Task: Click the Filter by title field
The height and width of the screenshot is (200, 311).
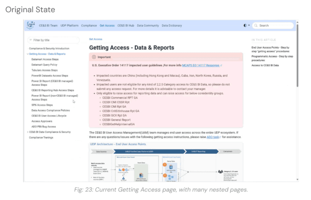Action: 53,40
